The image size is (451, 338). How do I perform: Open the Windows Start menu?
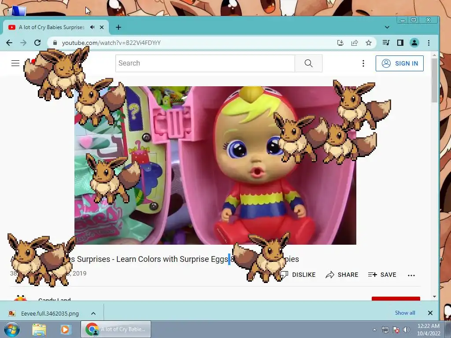(12, 329)
